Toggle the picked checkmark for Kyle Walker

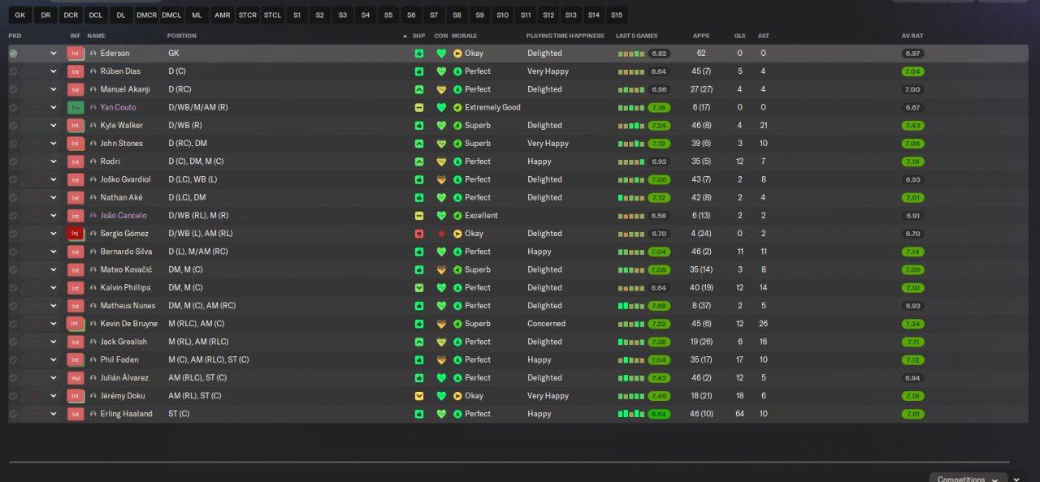tap(13, 126)
